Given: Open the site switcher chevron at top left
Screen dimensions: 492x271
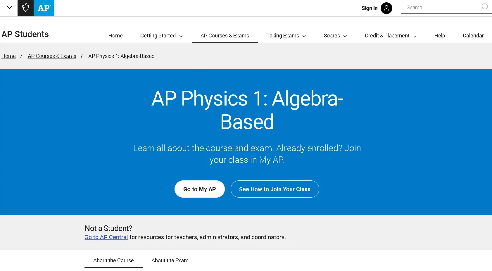Looking at the screenshot, I should (8, 7).
